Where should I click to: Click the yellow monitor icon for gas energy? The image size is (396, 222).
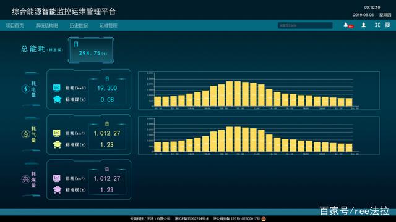point(57,133)
